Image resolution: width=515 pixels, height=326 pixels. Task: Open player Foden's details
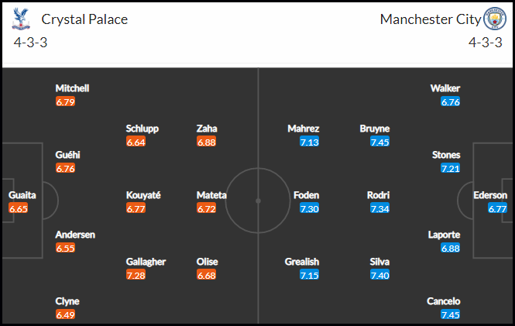(x=306, y=195)
